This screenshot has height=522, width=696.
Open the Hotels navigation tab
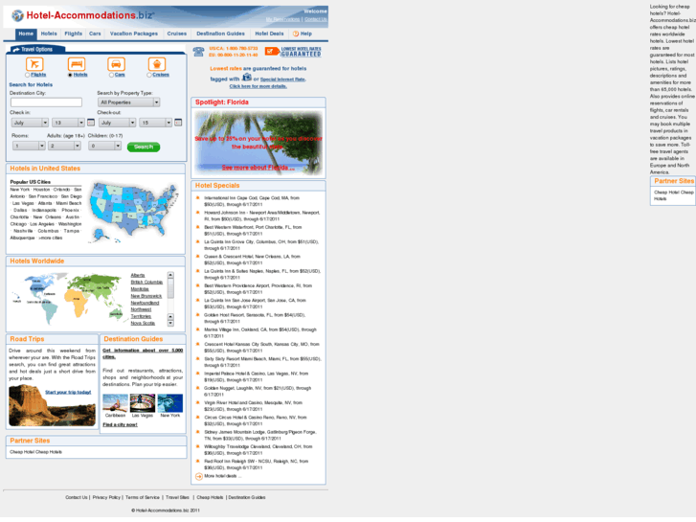[49, 34]
